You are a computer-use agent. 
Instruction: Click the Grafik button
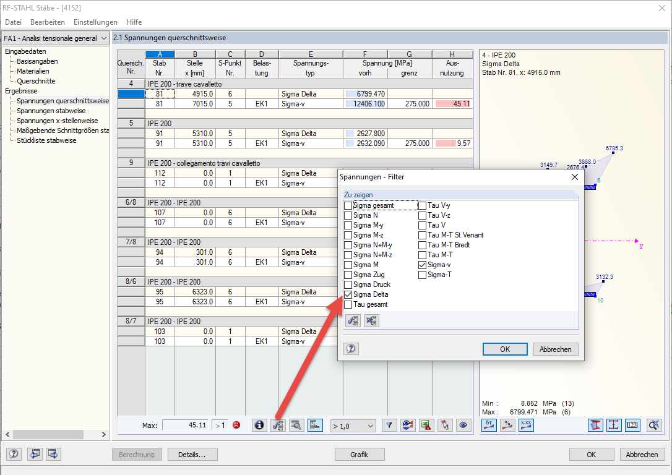tap(359, 455)
